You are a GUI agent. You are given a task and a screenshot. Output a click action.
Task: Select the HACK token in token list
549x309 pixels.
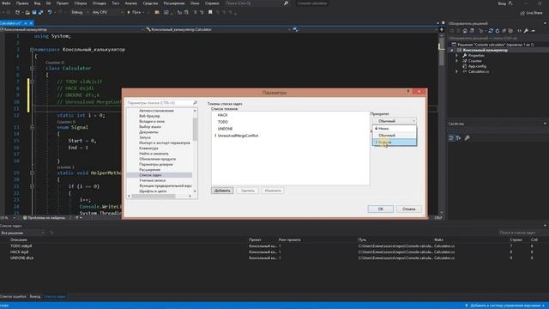pos(222,115)
